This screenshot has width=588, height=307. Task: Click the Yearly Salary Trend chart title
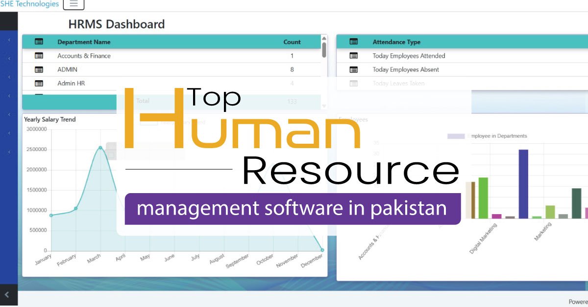click(50, 119)
